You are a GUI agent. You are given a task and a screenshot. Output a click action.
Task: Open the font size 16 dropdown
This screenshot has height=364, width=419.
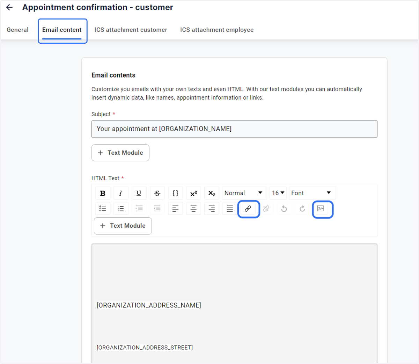pyautogui.click(x=278, y=193)
